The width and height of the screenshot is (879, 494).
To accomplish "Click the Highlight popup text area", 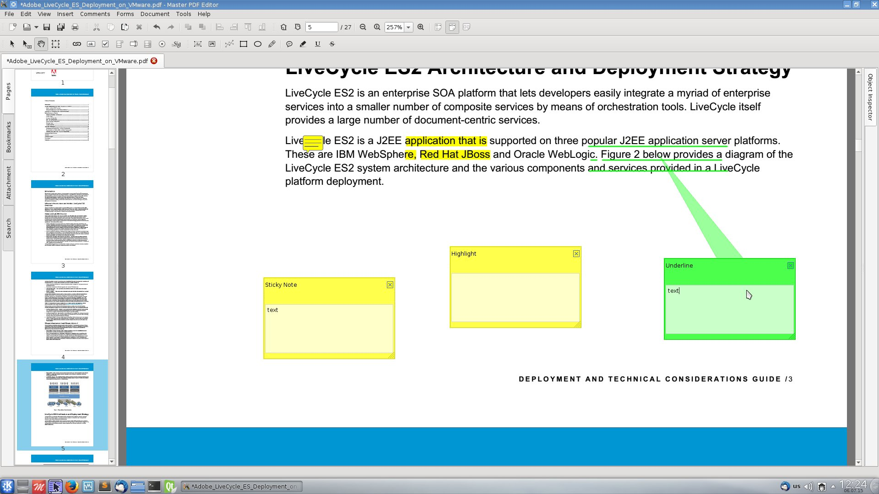I will click(x=515, y=297).
